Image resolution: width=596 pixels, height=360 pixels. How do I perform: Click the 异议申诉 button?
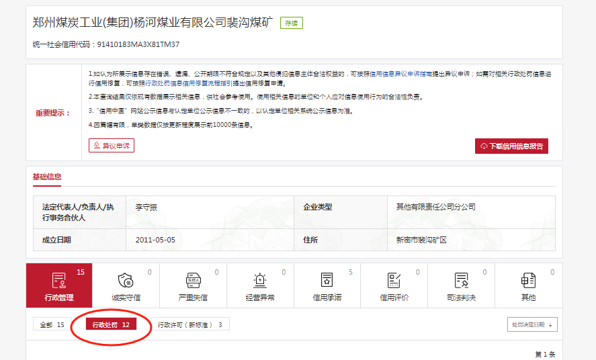point(112,146)
